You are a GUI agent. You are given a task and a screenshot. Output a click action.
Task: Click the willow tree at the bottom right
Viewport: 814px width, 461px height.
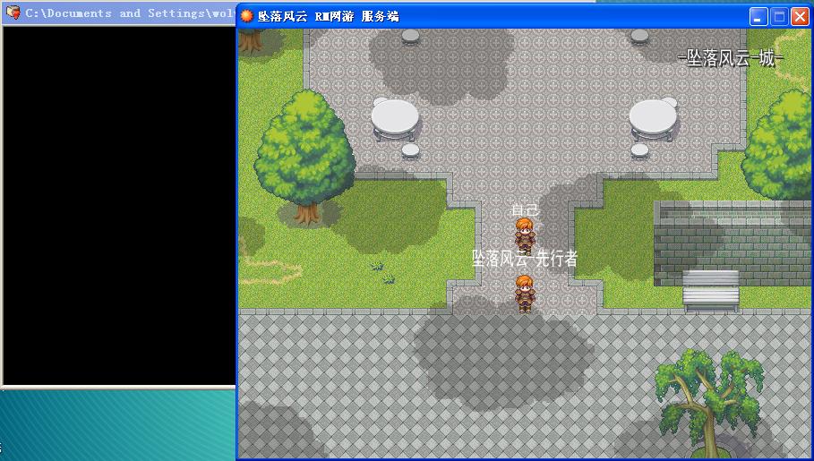pos(709,402)
